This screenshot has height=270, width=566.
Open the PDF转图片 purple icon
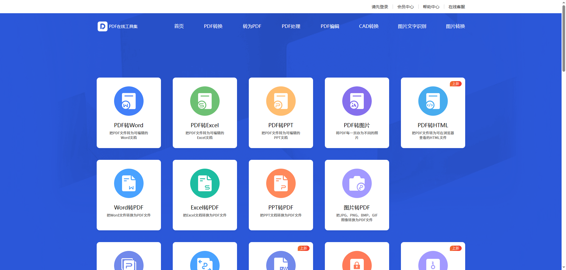click(x=357, y=101)
